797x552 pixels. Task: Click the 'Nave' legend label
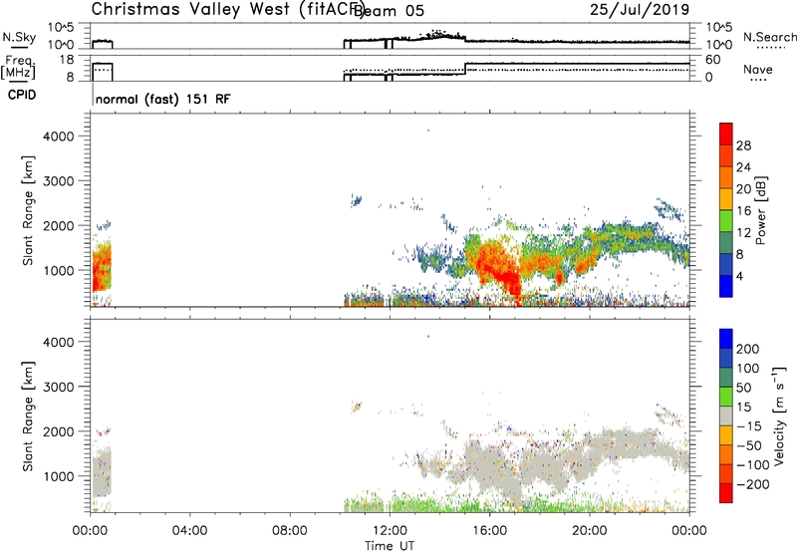click(x=758, y=69)
